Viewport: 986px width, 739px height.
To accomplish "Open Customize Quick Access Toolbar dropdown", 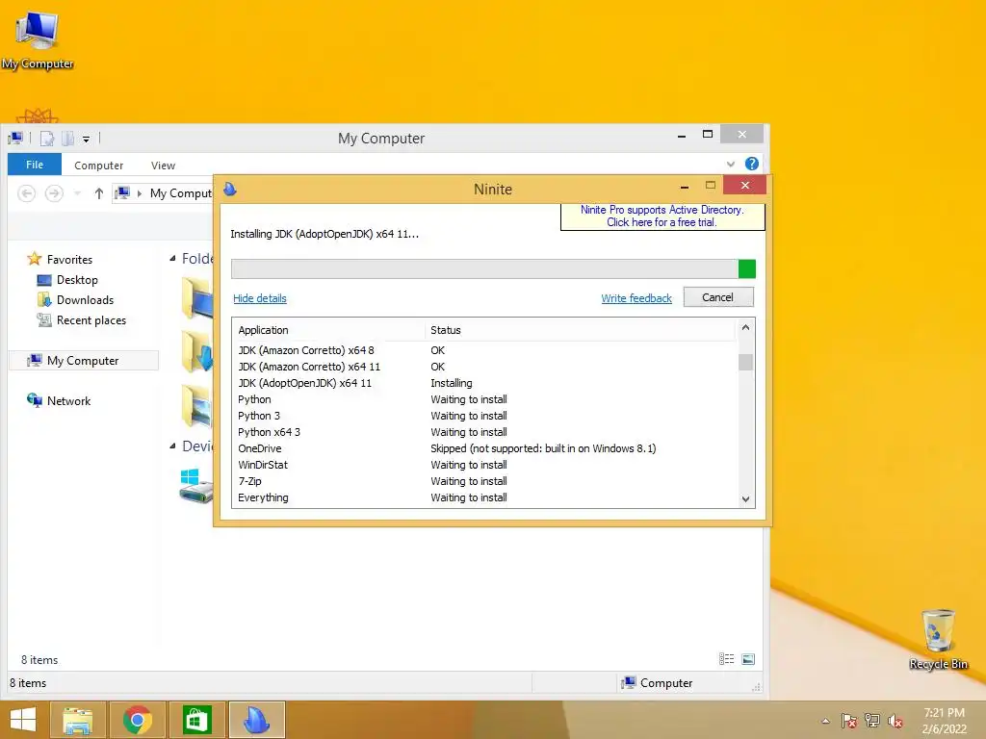I will (x=86, y=139).
